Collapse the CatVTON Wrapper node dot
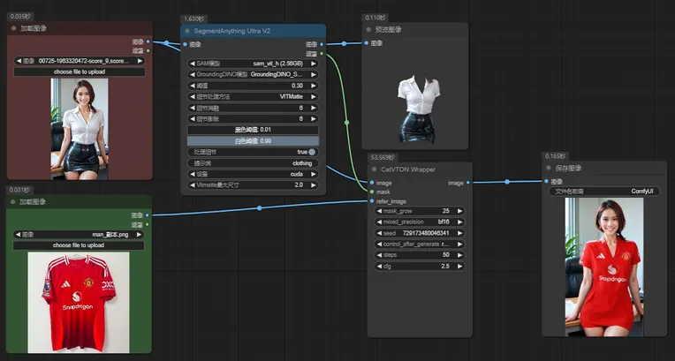This screenshot has width=675, height=361. click(374, 169)
